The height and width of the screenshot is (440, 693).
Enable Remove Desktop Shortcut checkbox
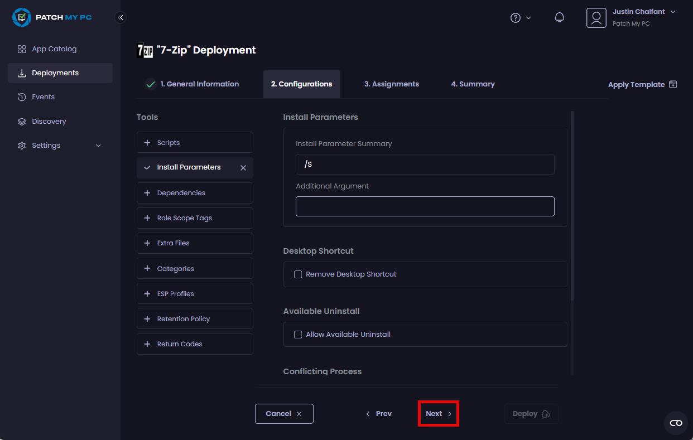pos(298,274)
